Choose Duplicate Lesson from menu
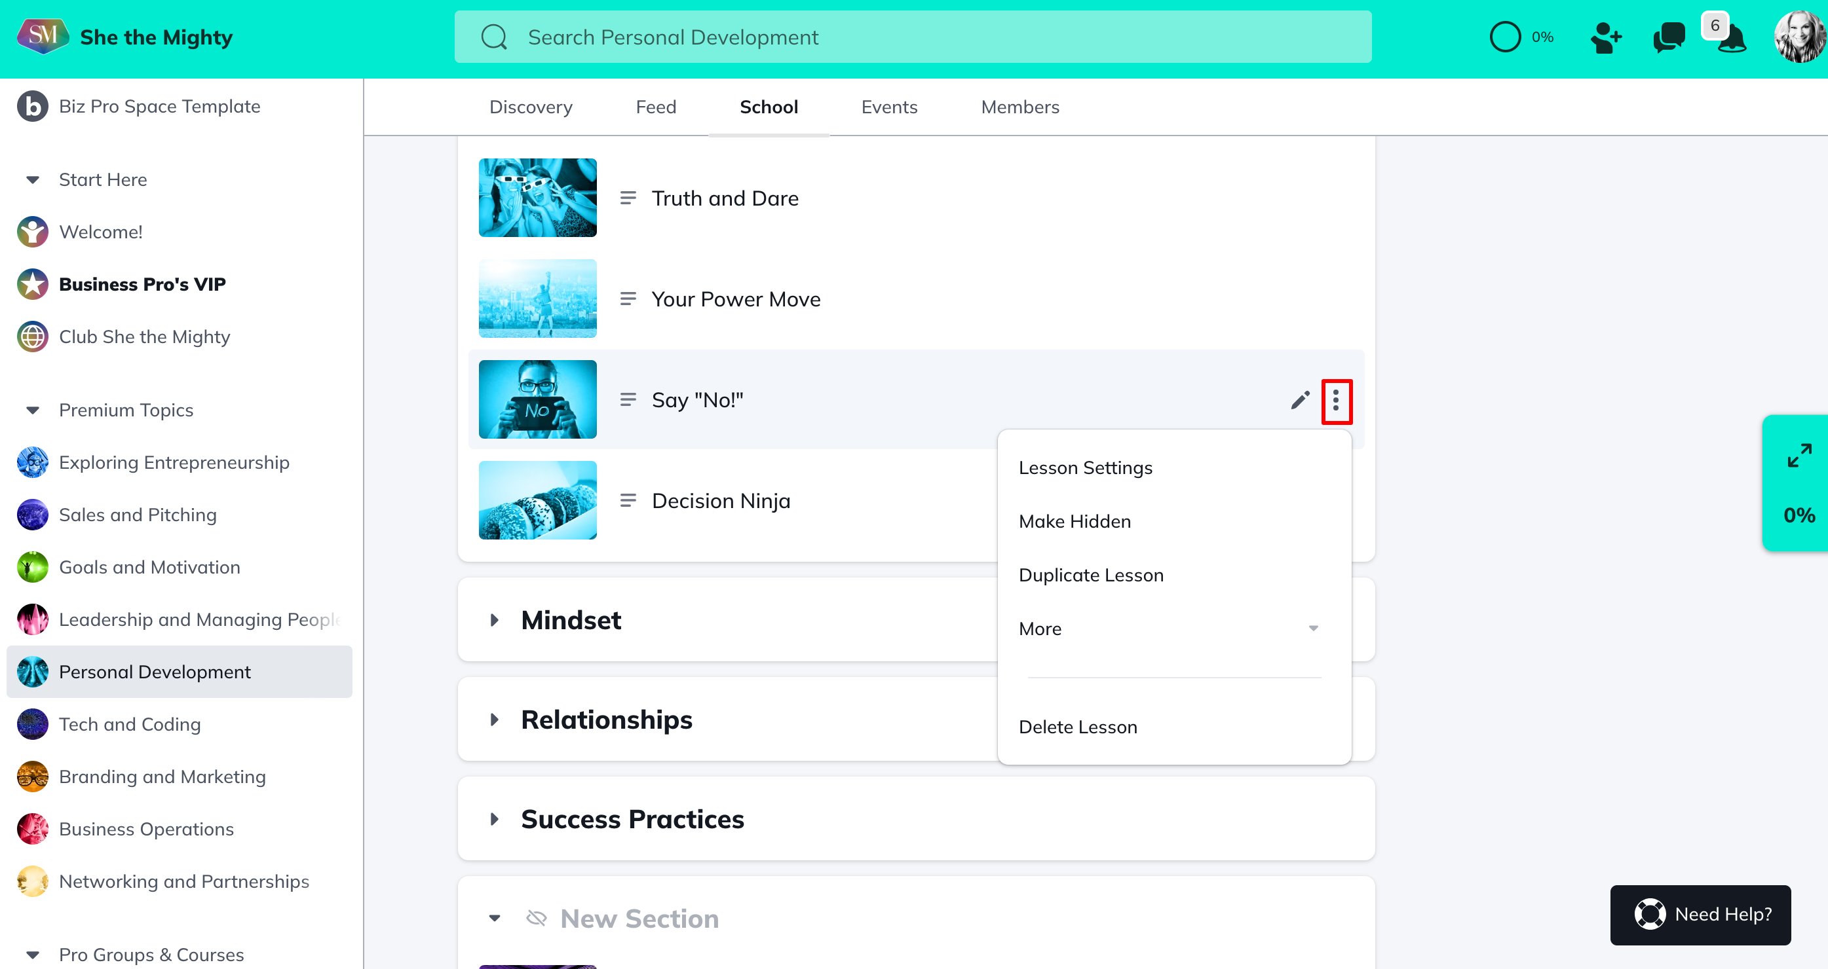 tap(1091, 576)
